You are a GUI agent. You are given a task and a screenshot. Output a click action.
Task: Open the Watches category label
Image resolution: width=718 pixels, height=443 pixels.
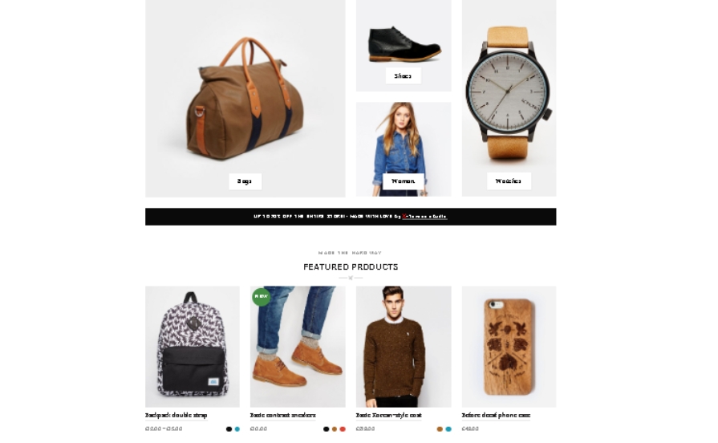pos(509,181)
